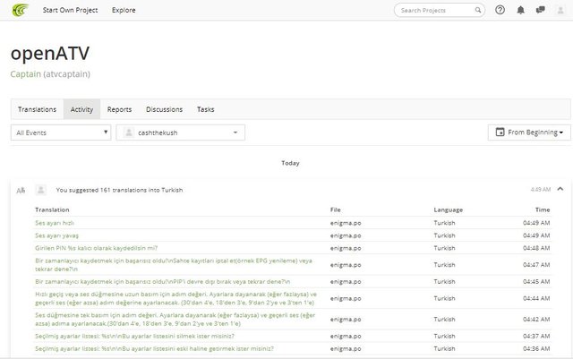The height and width of the screenshot is (359, 573).
Task: Click the 04:44 AM time cell
Action: coord(536,298)
